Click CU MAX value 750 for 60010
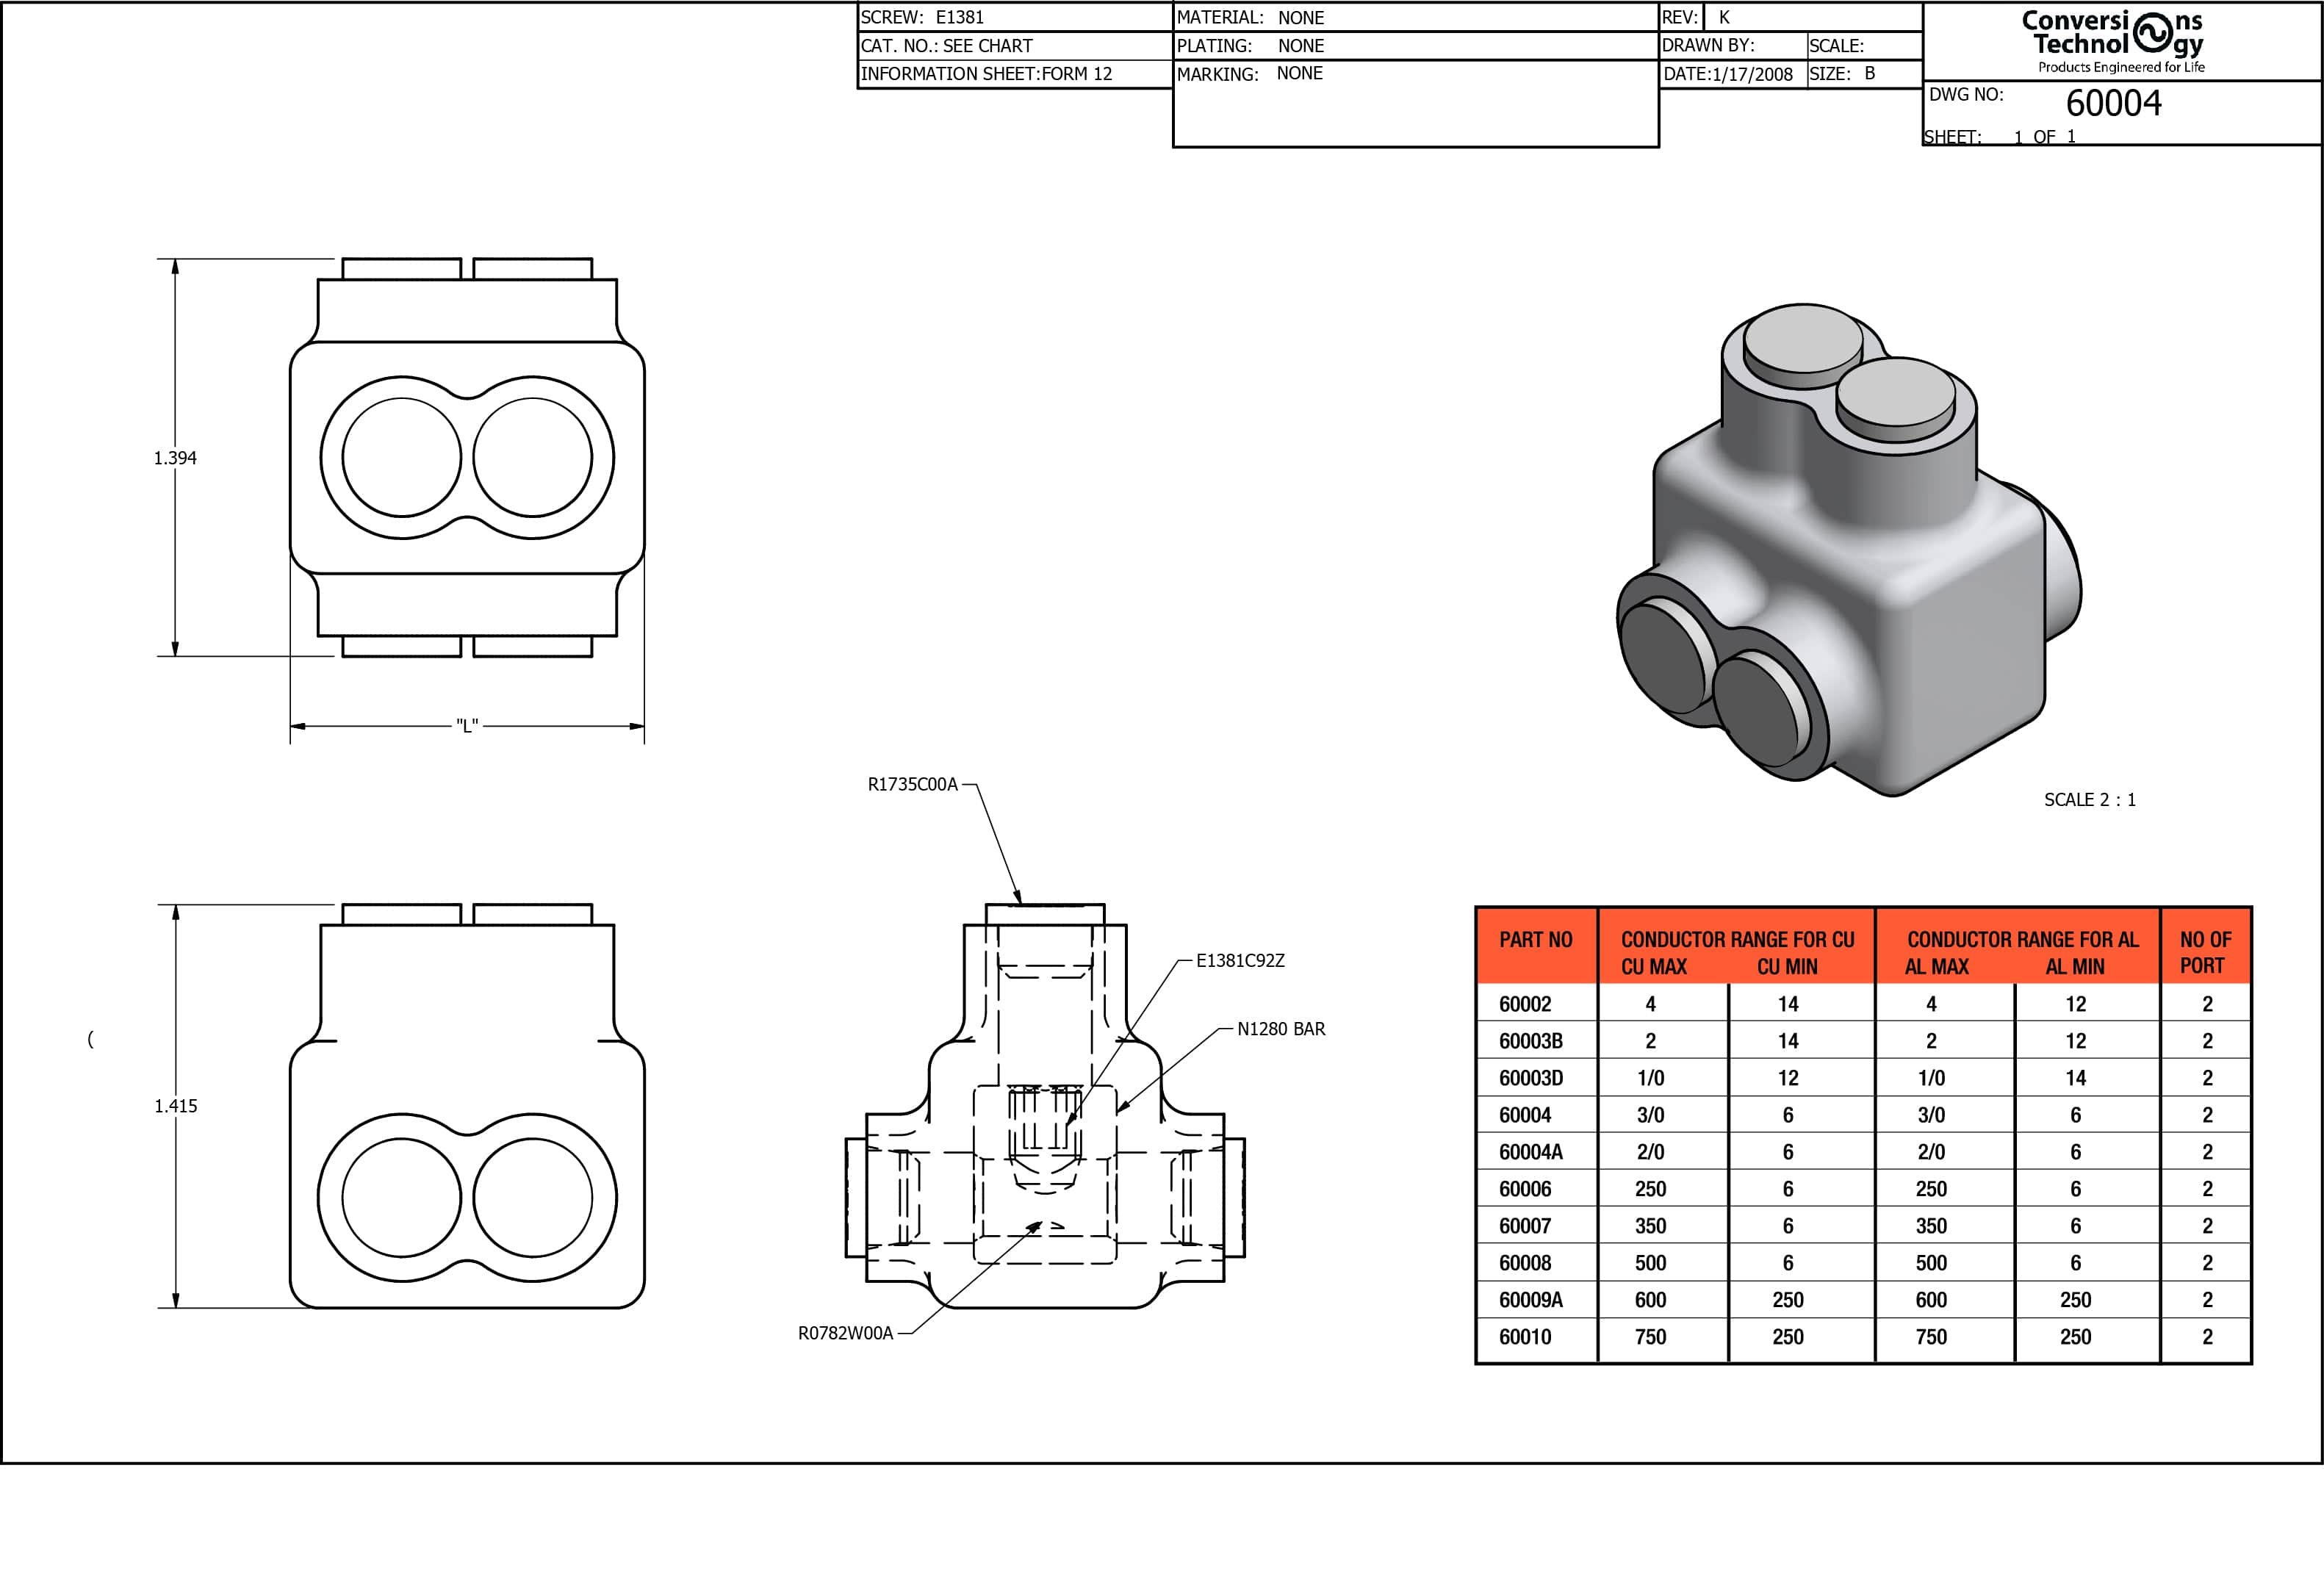 coord(1650,1337)
